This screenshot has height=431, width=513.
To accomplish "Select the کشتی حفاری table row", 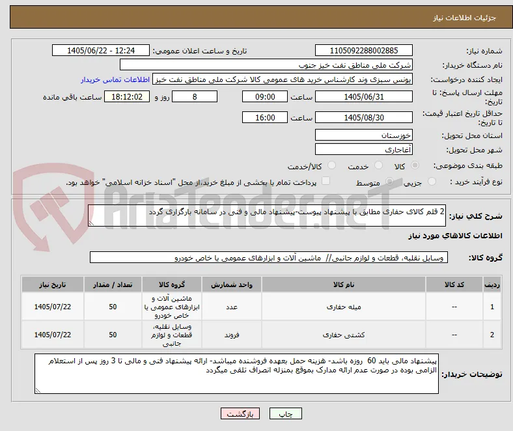I will click(x=261, y=335).
